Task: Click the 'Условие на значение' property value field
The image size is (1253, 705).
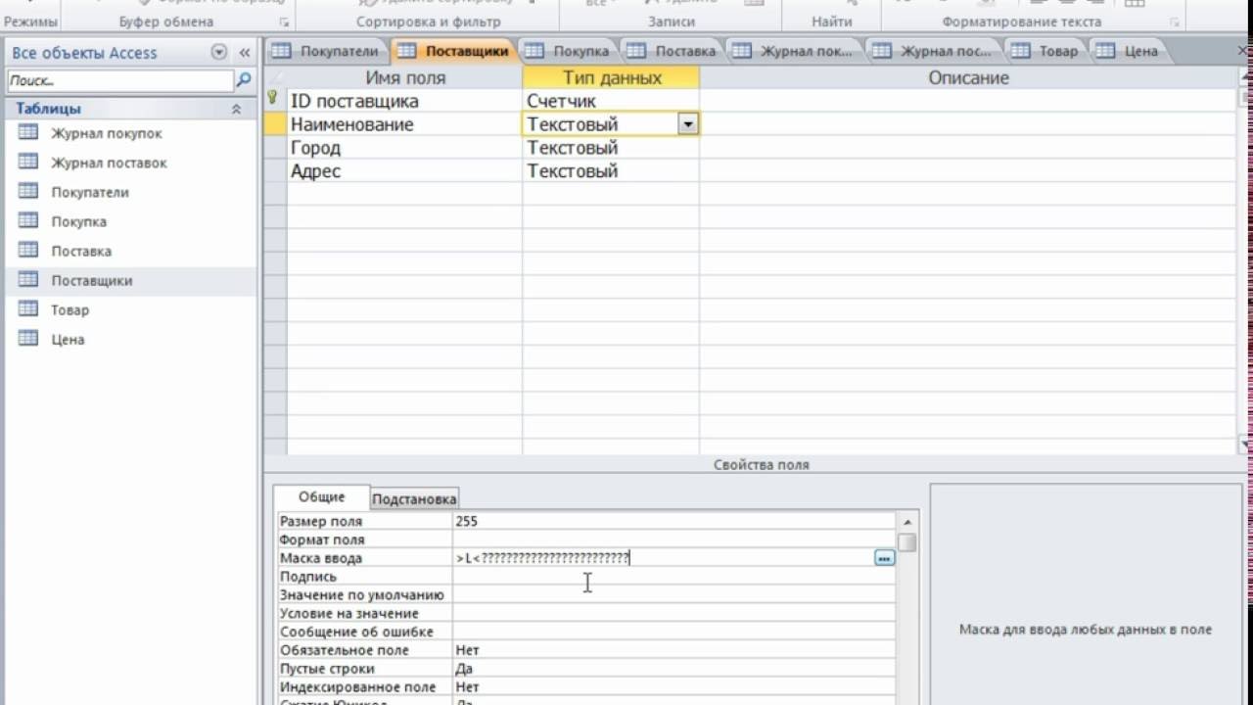Action: click(x=673, y=613)
